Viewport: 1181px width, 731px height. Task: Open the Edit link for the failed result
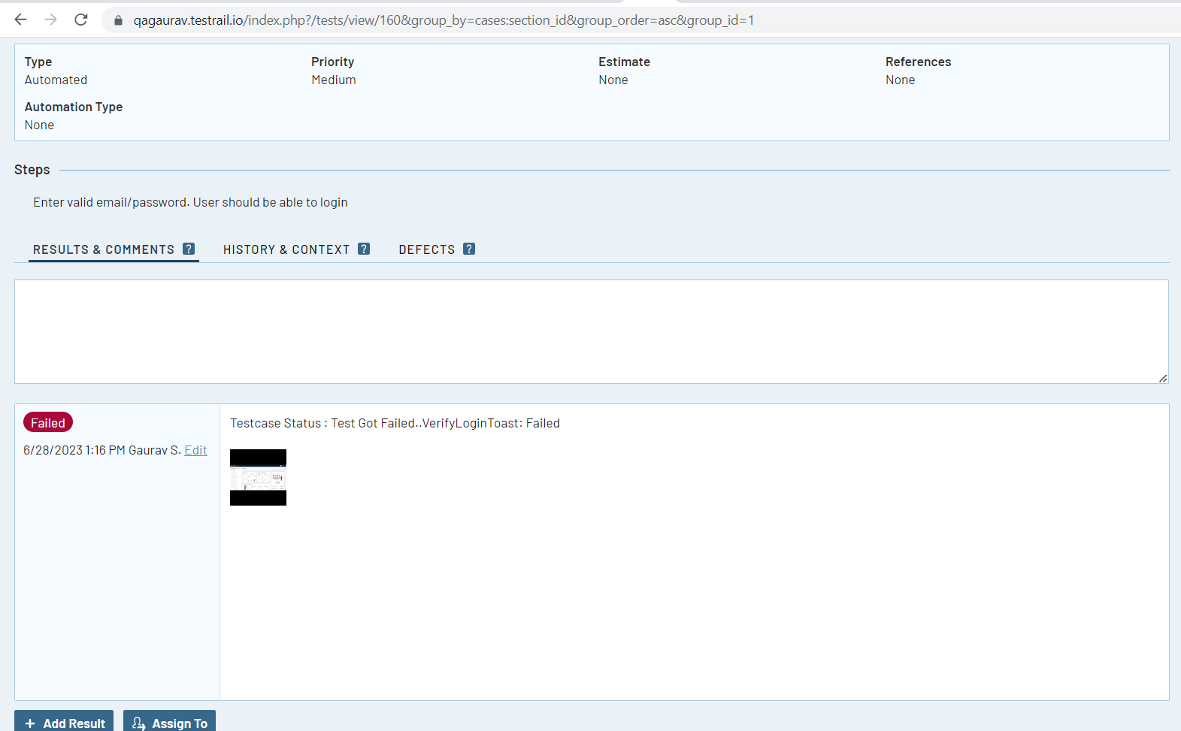click(195, 450)
